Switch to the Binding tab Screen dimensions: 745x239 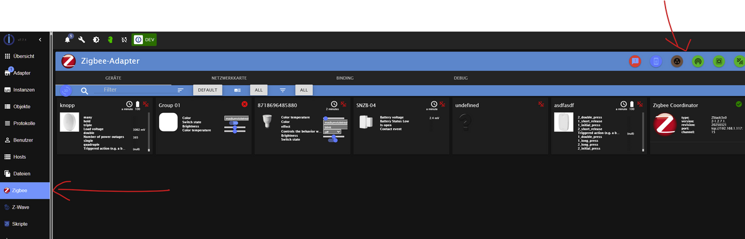tap(345, 78)
